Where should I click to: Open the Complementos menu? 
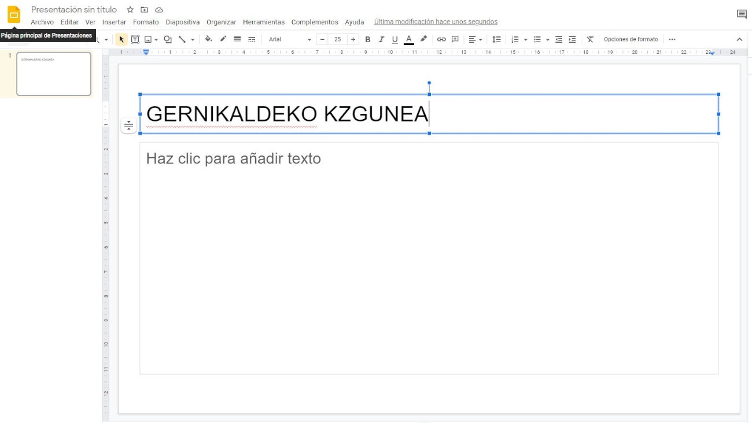pyautogui.click(x=315, y=22)
